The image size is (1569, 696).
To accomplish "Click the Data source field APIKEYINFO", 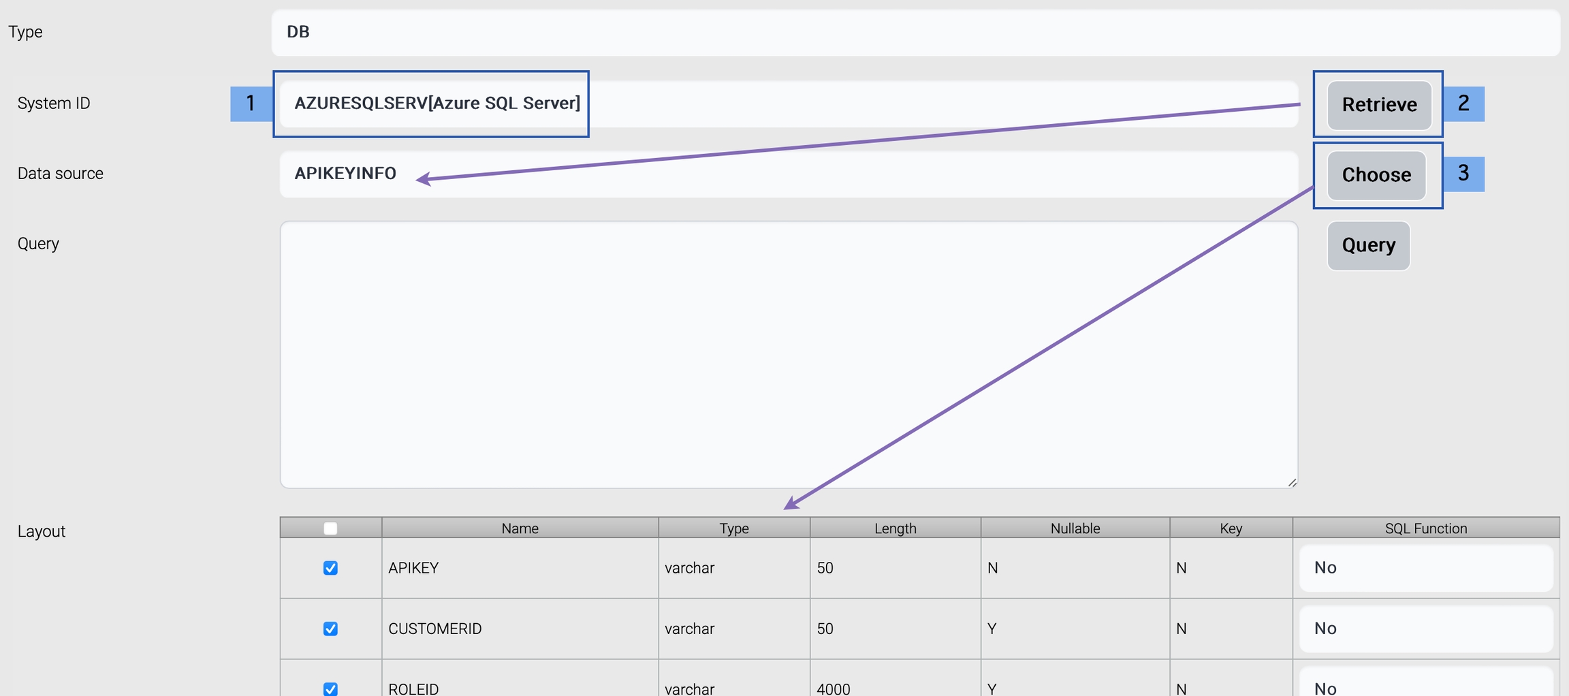I will (788, 174).
